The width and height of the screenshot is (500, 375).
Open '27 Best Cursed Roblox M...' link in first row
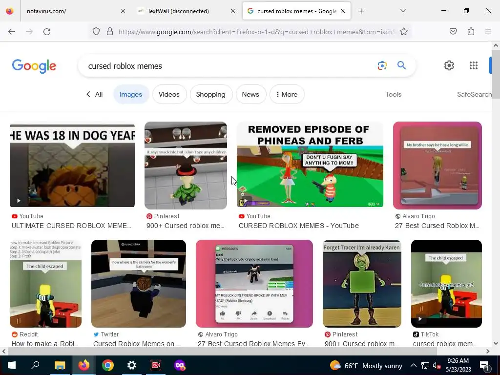pyautogui.click(x=437, y=226)
